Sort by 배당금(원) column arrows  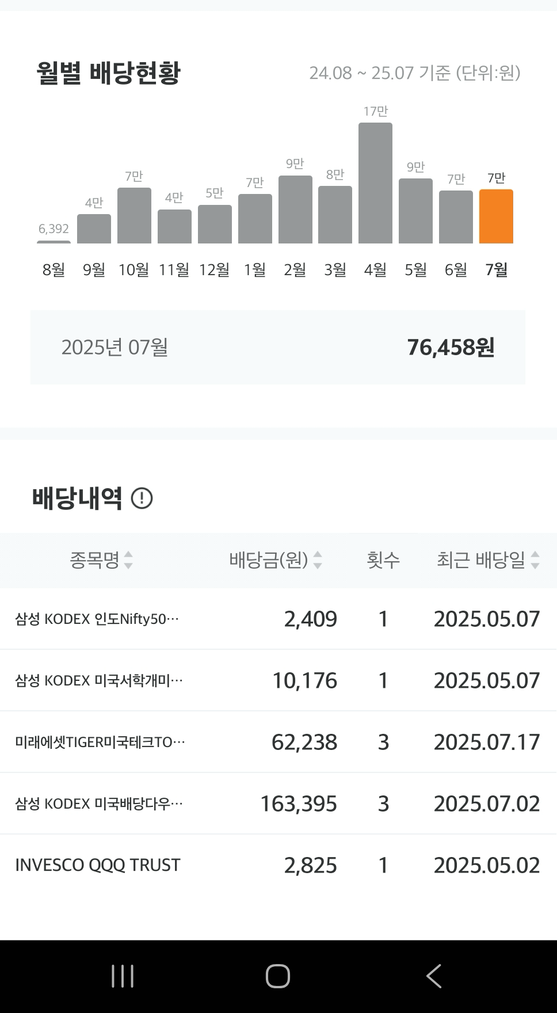tap(317, 560)
